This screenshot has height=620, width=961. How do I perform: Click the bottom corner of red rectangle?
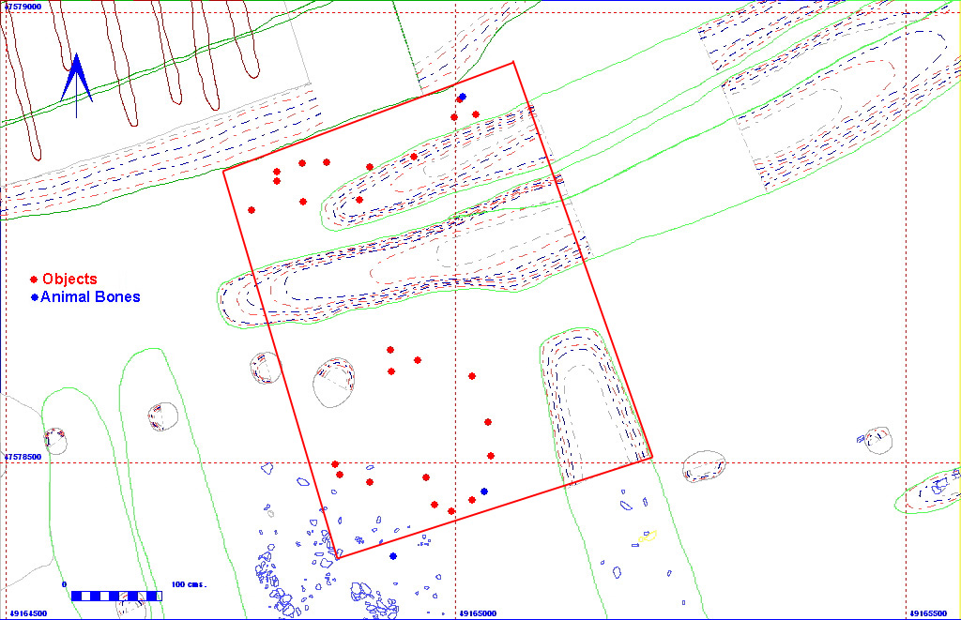338,558
